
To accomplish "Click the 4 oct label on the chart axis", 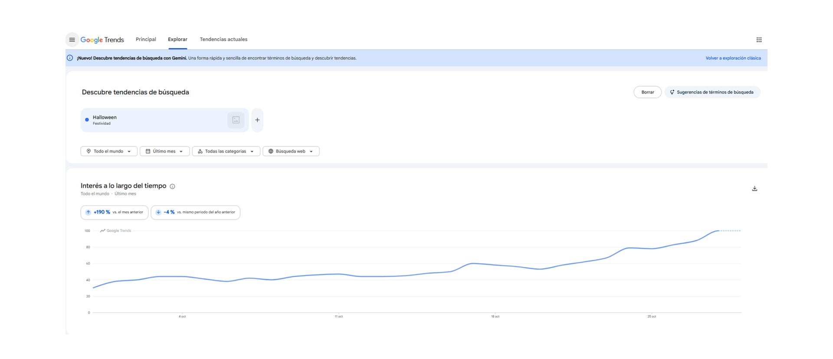I will coord(182,317).
